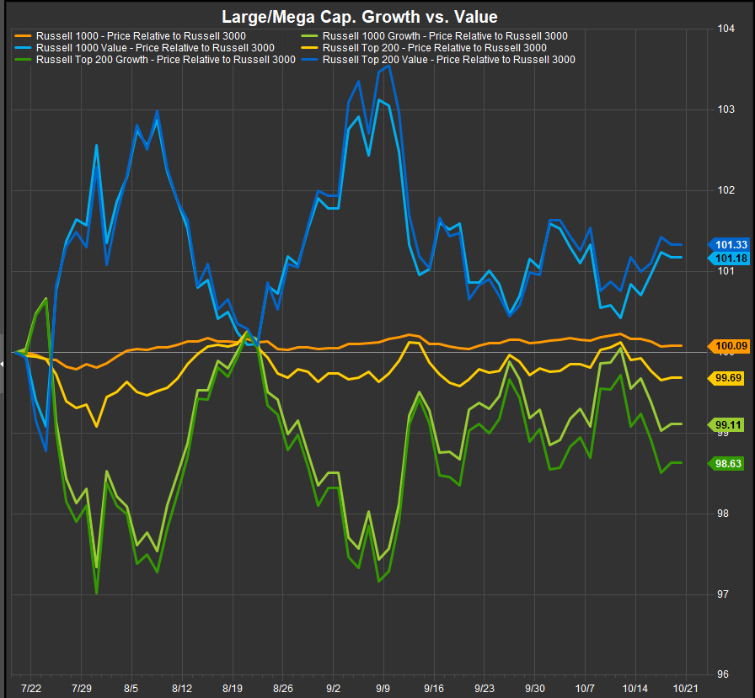Screen dimensions: 755x698
Task: Click the 8/5 date label
Action: point(131,689)
